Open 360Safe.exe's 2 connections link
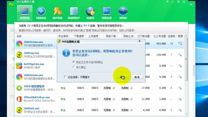The image size is (208, 117). point(171,110)
